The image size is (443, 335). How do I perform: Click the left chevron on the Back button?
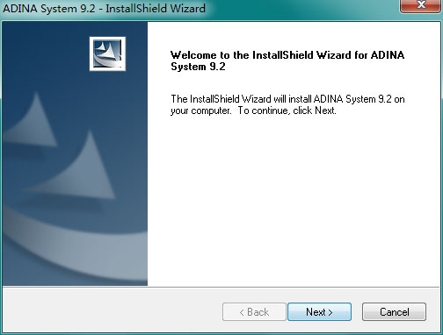tap(242, 312)
